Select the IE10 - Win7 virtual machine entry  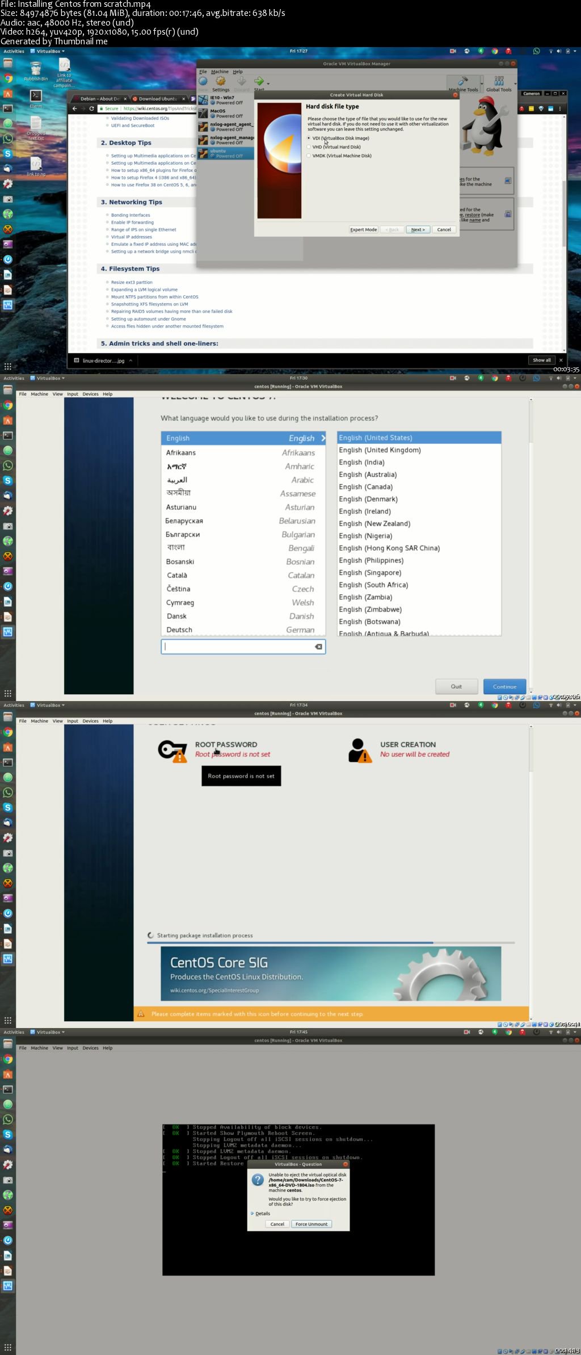pos(226,100)
